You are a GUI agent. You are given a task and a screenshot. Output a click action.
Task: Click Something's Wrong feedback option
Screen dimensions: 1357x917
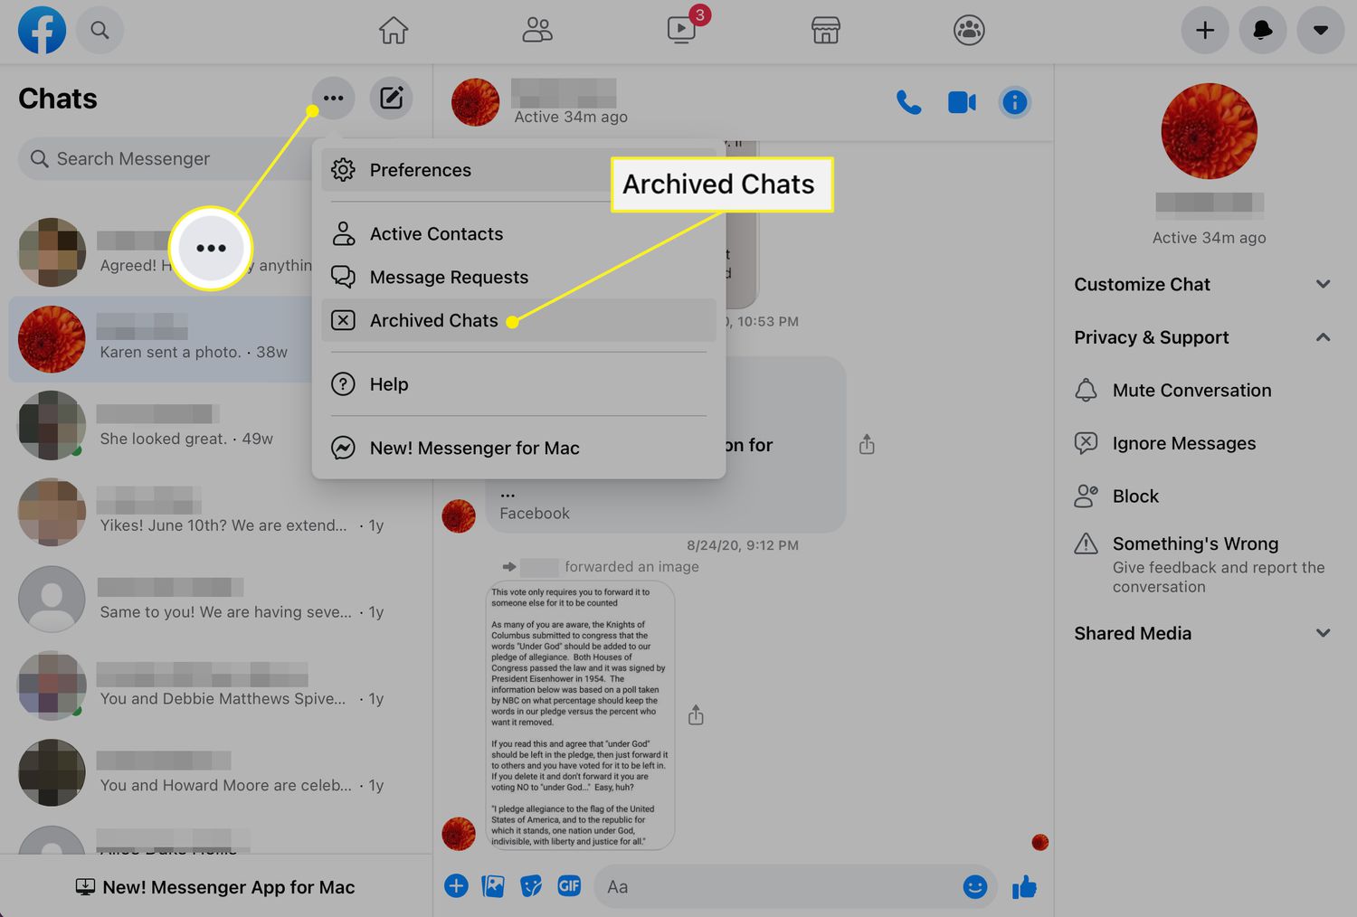(1202, 563)
